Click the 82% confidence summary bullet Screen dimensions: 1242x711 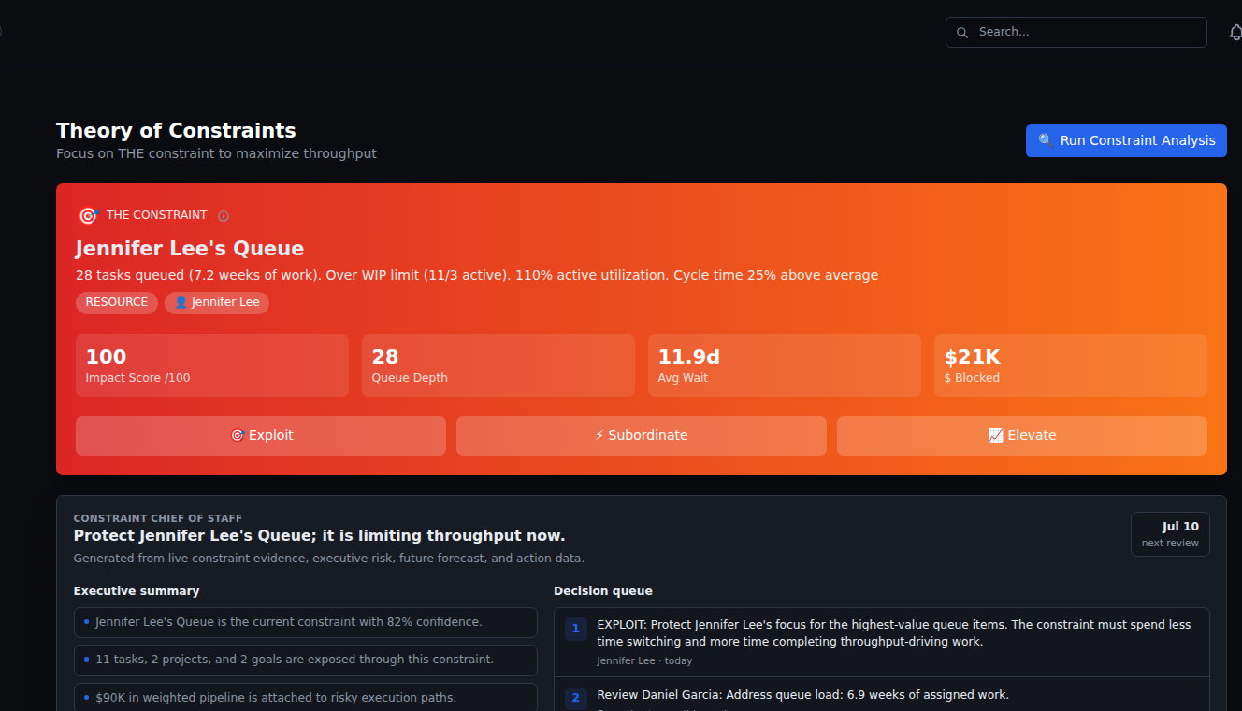(x=306, y=622)
